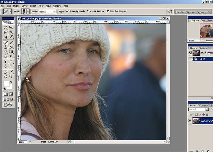Image resolution: width=213 pixels, height=152 pixels.
Task: Open the Mode Normal dropdown
Action: 47,12
